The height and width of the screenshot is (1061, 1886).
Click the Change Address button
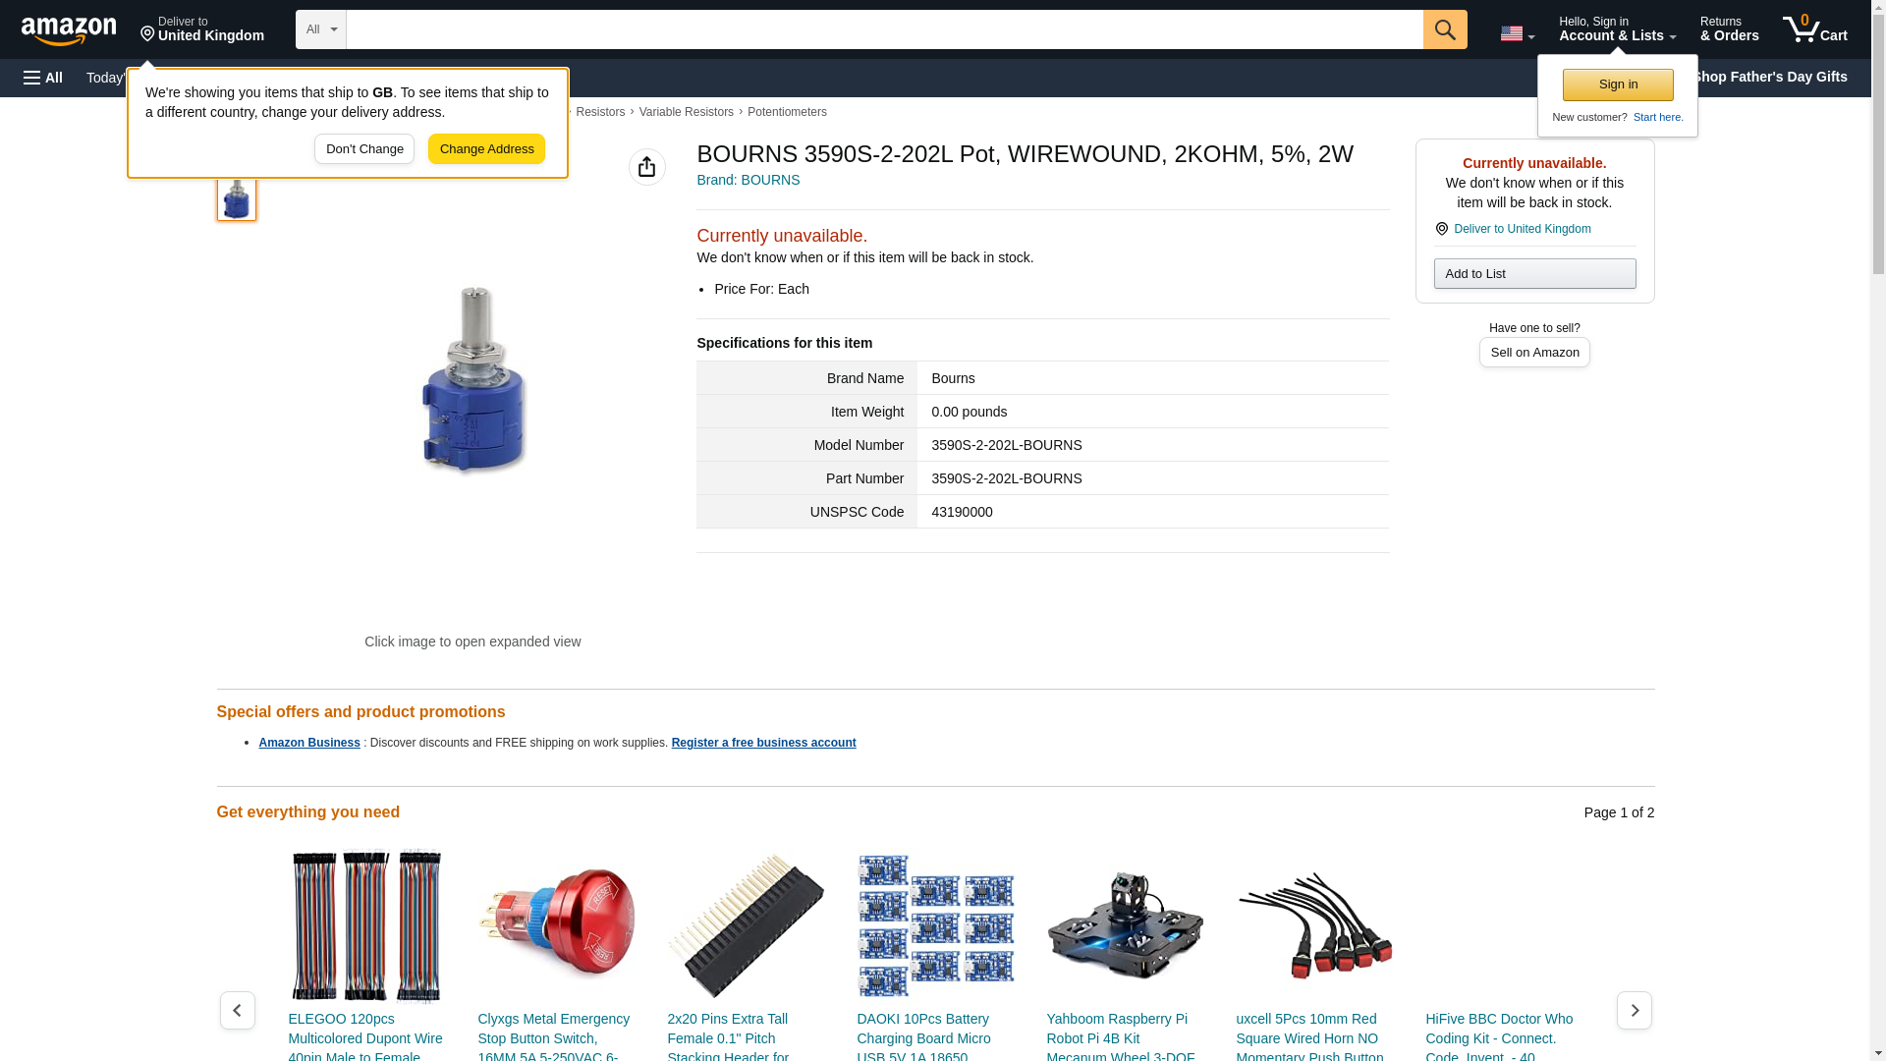(x=486, y=149)
